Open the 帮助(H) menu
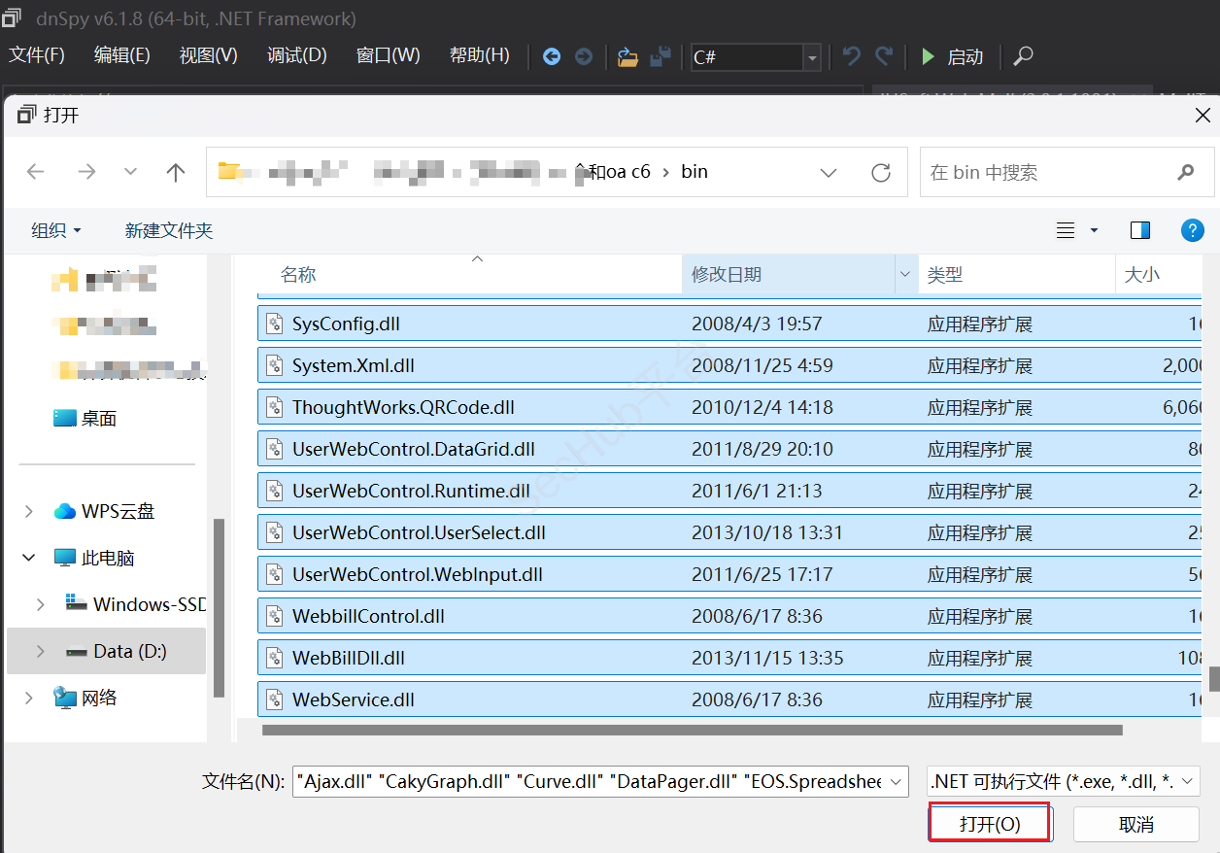The width and height of the screenshot is (1220, 853). tap(480, 55)
